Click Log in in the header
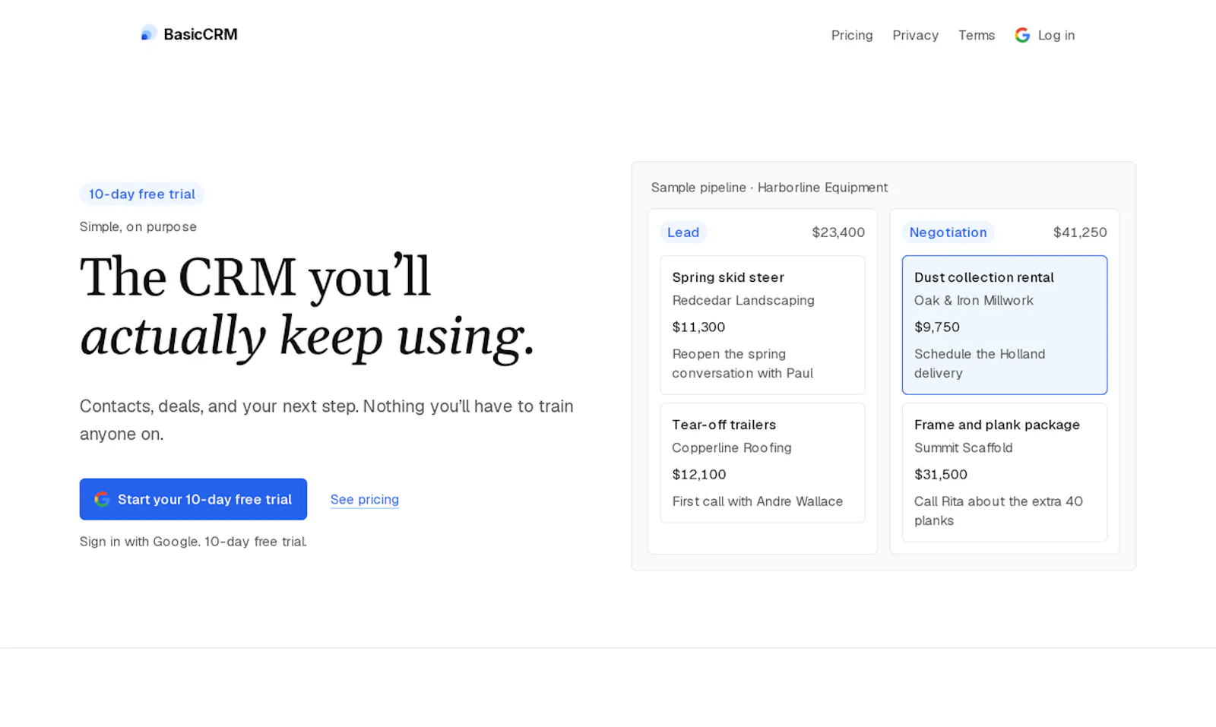The image size is (1216, 727). [1045, 35]
